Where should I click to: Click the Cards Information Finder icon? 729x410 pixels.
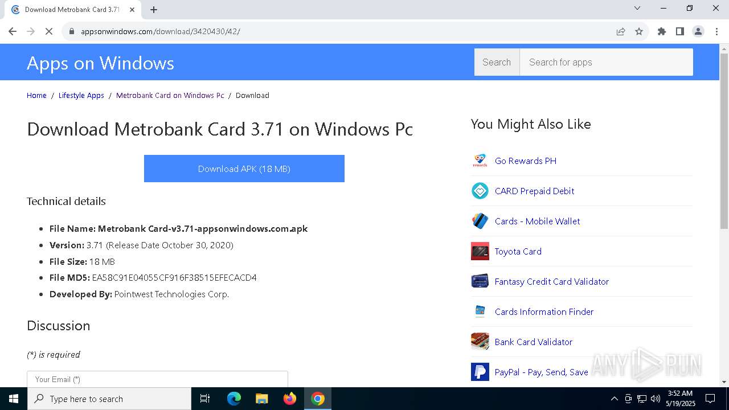[x=480, y=311]
